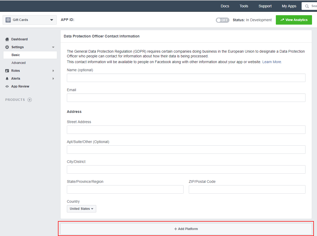Image resolution: width=317 pixels, height=236 pixels.
Task: Click the Add Platform button
Action: pos(186,229)
